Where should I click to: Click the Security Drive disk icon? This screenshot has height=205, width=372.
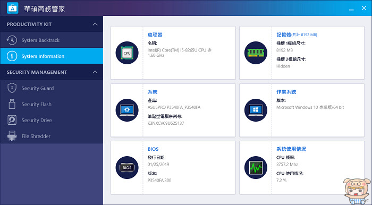12,120
